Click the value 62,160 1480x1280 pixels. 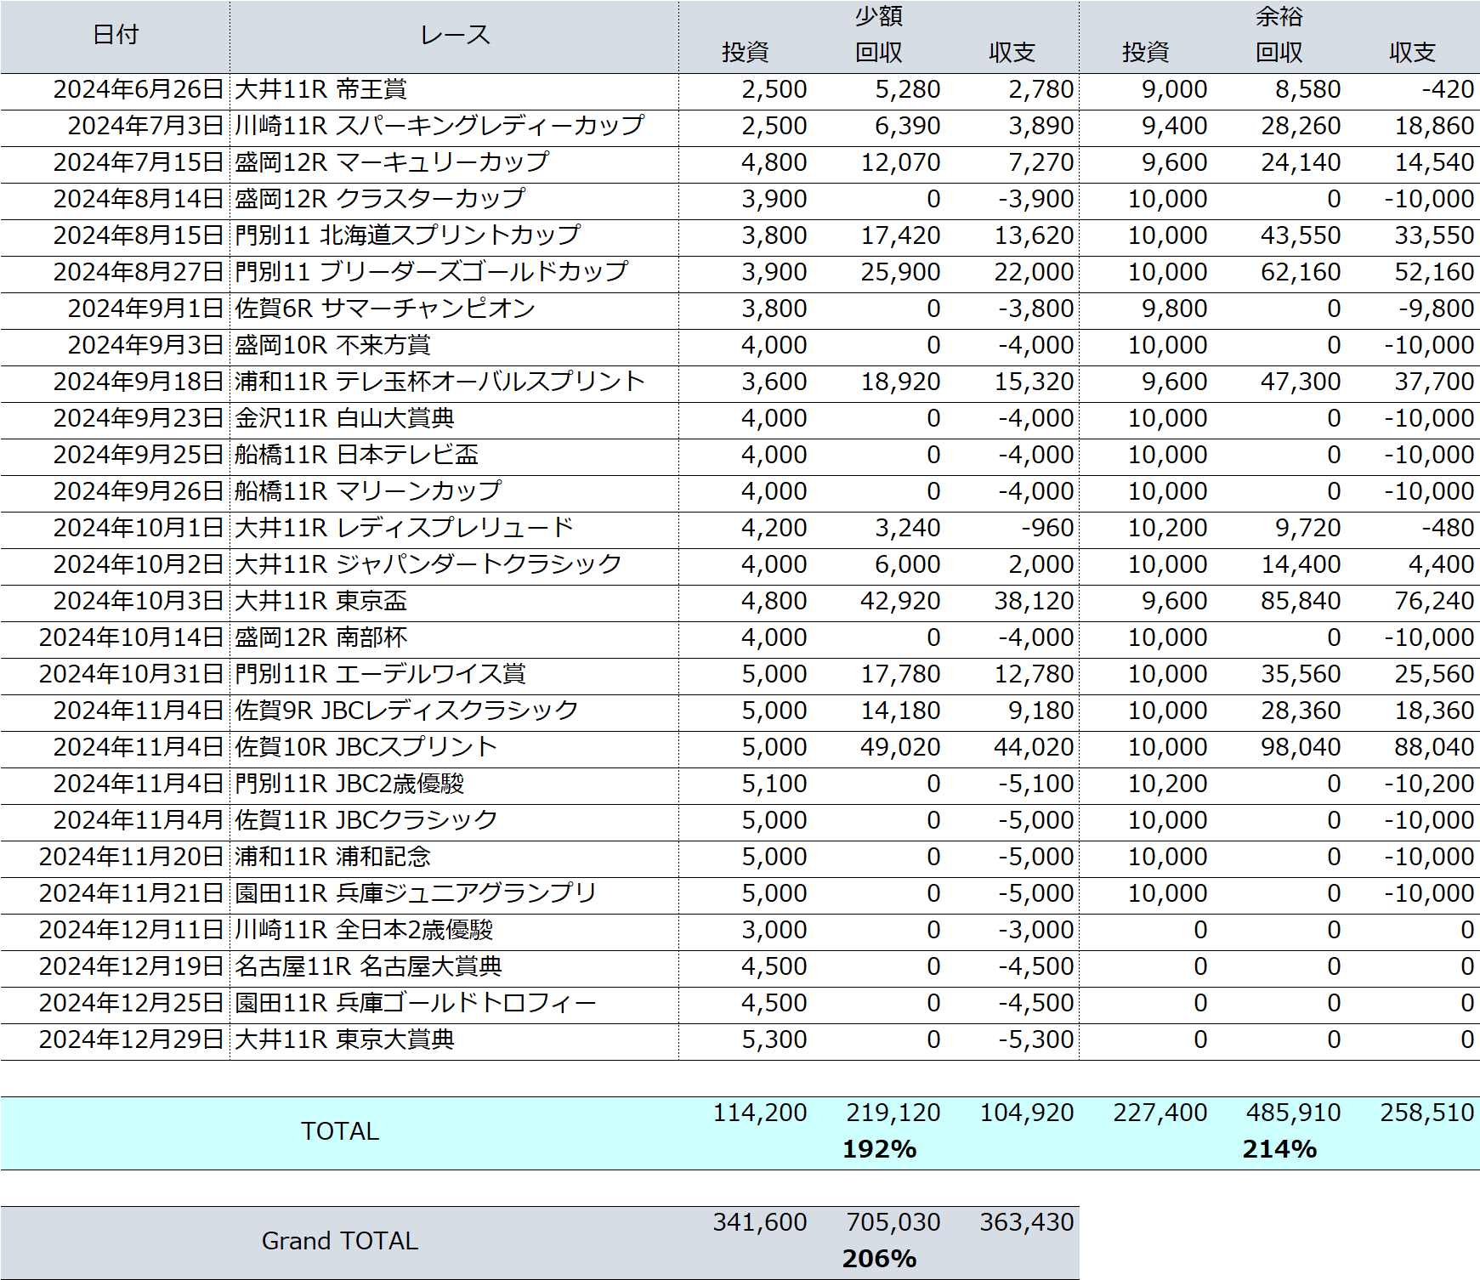1301,272
